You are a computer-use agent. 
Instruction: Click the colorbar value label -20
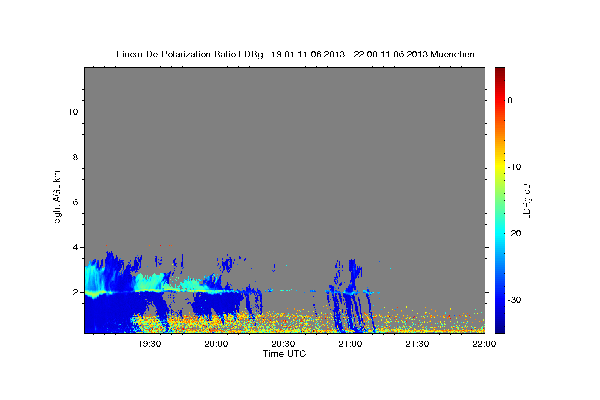[514, 233]
